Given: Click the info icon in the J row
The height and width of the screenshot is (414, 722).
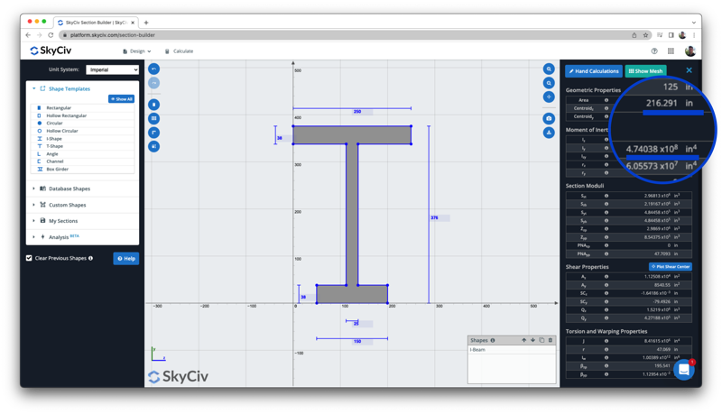Looking at the screenshot, I should coord(606,341).
